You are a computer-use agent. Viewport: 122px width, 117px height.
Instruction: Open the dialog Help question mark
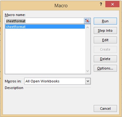[101, 4]
